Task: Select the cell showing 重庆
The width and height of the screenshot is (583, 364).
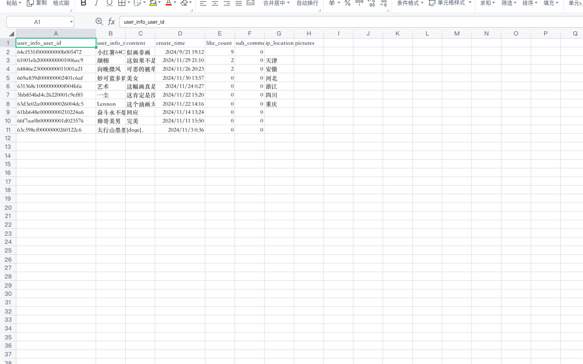Action: 279,104
